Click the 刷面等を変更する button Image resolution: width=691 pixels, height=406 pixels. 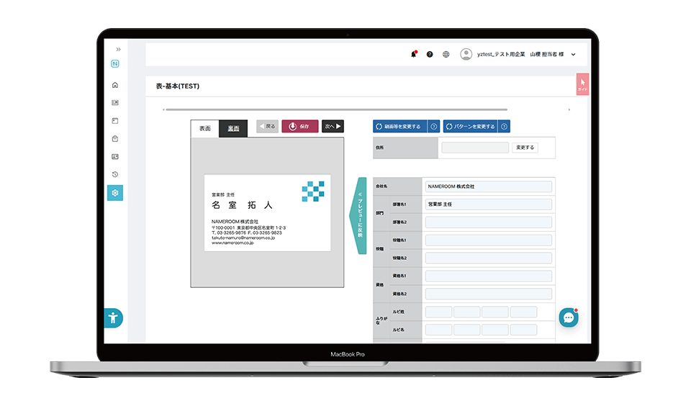[x=400, y=127]
